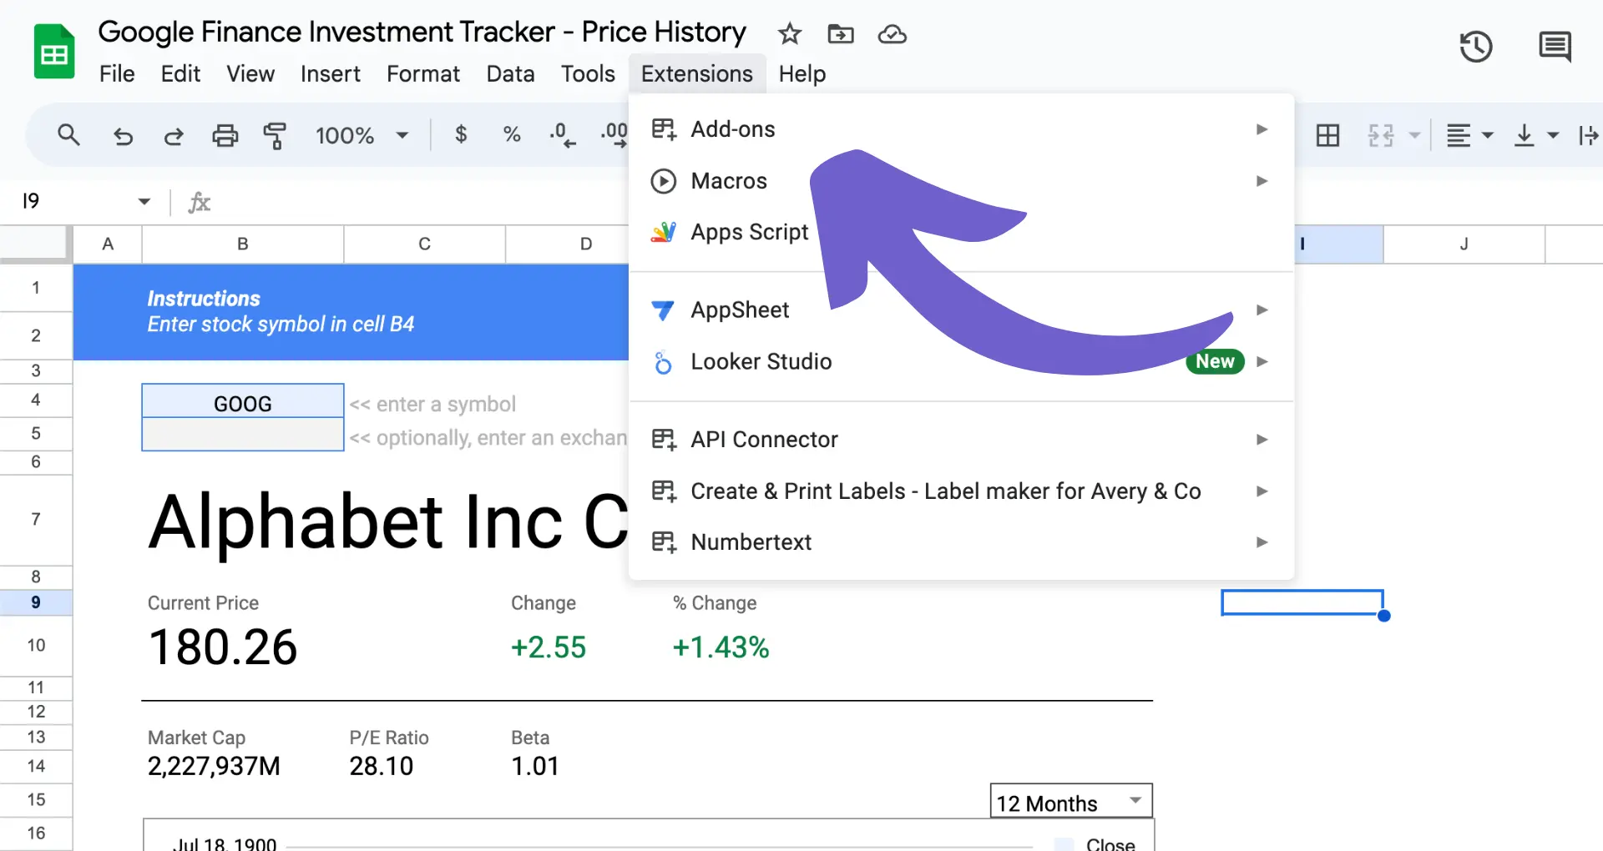Click the formula bar input

(422, 202)
